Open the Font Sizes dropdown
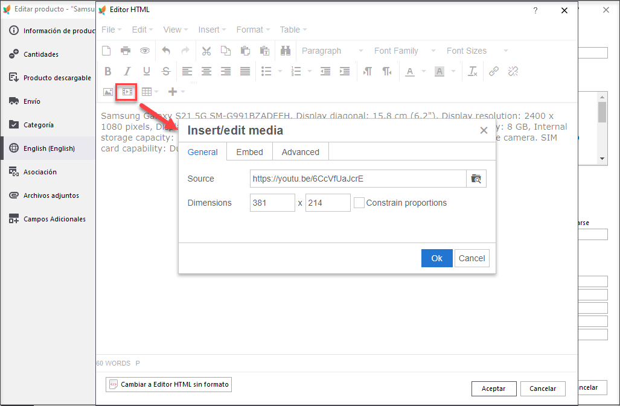The width and height of the screenshot is (620, 406). [x=478, y=51]
